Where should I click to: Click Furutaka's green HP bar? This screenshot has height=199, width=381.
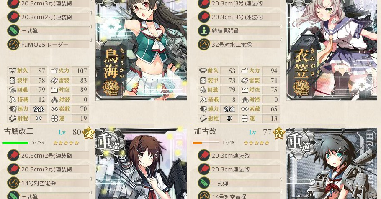(x=15, y=143)
